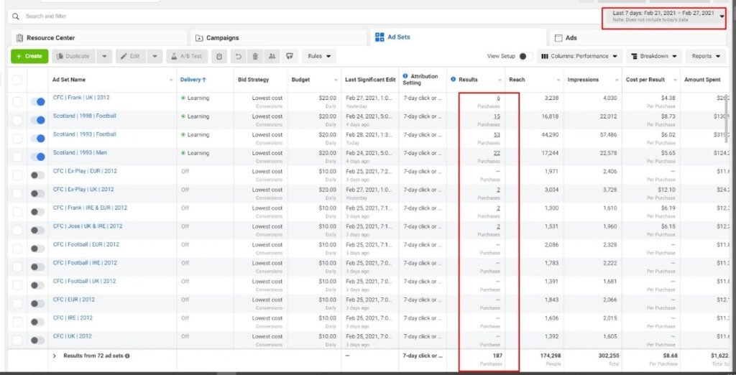Click the audience people icon in toolbar
736x375 pixels.
[272, 56]
